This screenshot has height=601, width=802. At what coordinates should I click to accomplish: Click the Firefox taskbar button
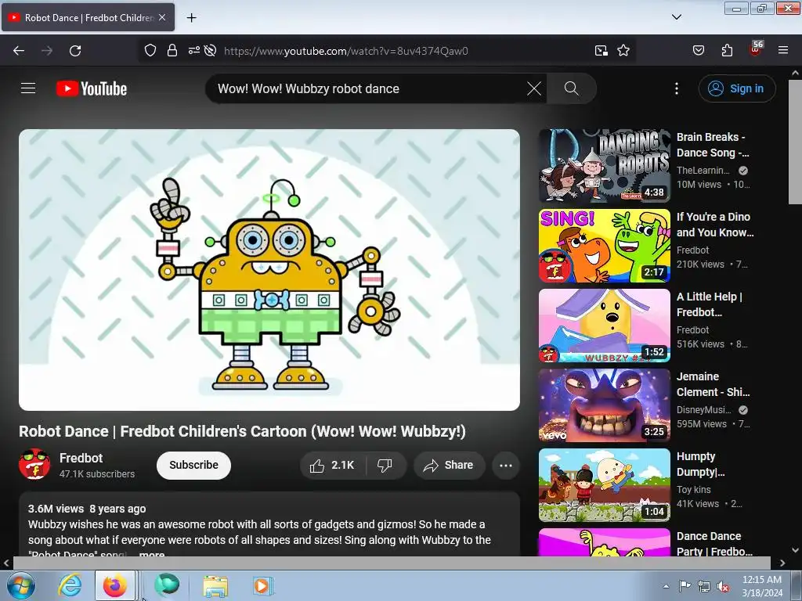pyautogui.click(x=115, y=585)
